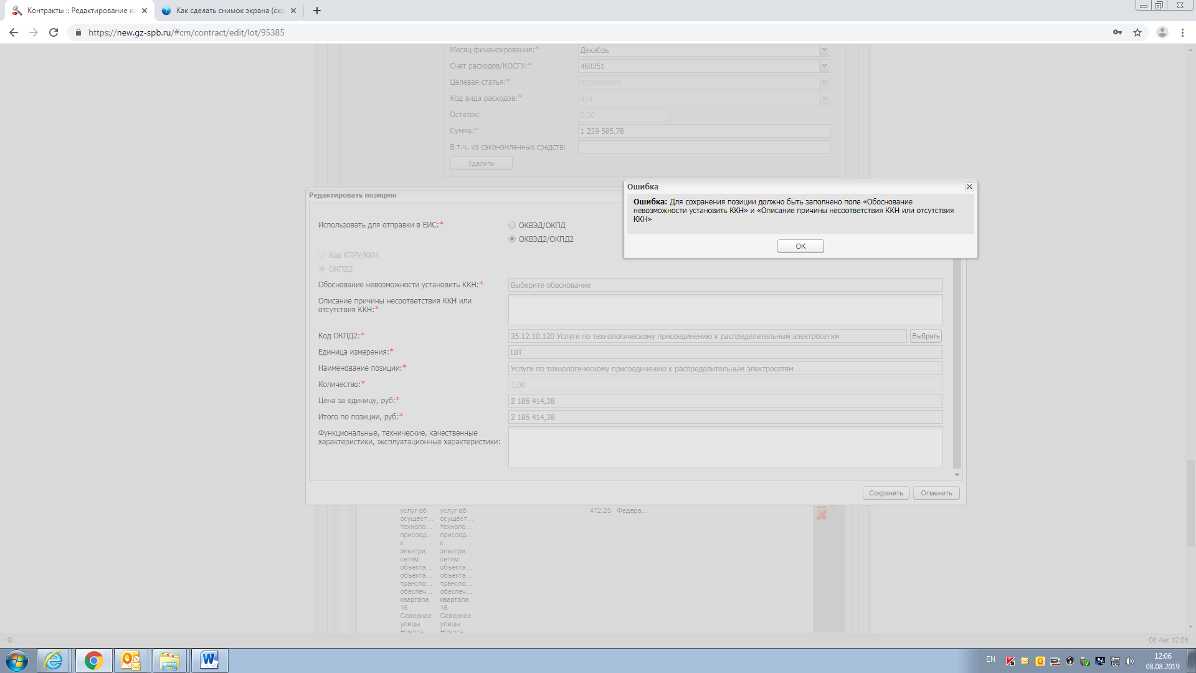This screenshot has width=1196, height=673.
Task: Click the Kaspersky tray icon
Action: coord(1010,661)
